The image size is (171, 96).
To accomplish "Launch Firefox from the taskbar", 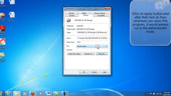I will click(x=33, y=94).
